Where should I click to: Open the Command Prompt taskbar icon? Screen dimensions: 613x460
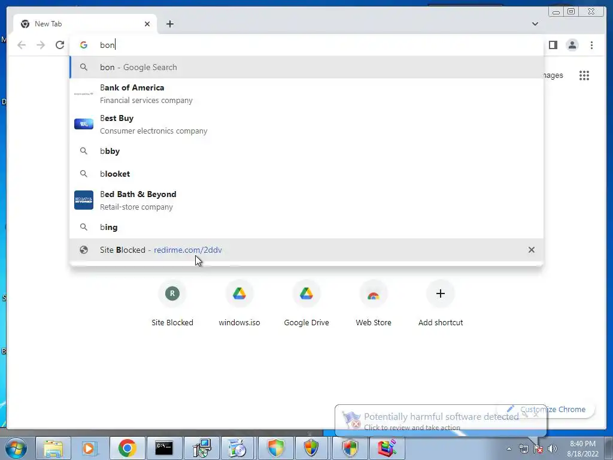[x=164, y=448]
